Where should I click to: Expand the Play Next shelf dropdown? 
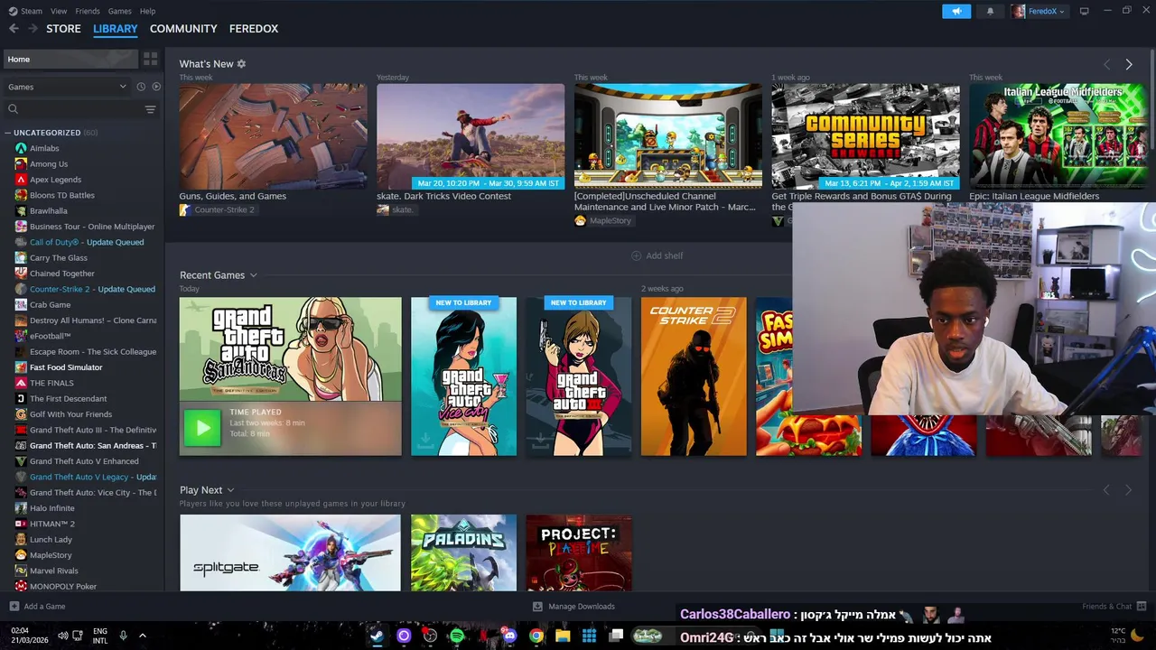pyautogui.click(x=230, y=490)
